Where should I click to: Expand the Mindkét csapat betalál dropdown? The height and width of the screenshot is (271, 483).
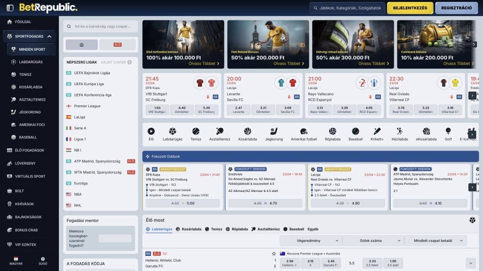pos(435,241)
